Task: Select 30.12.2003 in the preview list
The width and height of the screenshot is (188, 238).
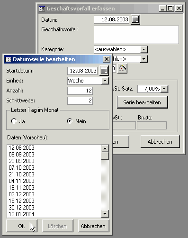Action: point(54,208)
